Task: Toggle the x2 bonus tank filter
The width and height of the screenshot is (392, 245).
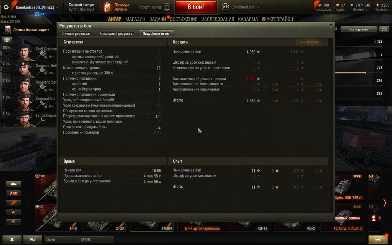Action: click(x=13, y=193)
